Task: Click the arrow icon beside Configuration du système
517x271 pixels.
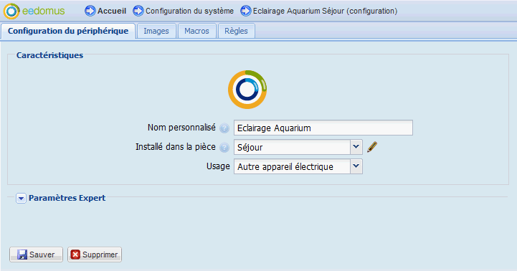Action: coord(138,11)
